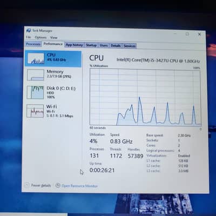Click the Task Manager title bar icon
Image resolution: width=216 pixels, height=216 pixels.
point(29,31)
